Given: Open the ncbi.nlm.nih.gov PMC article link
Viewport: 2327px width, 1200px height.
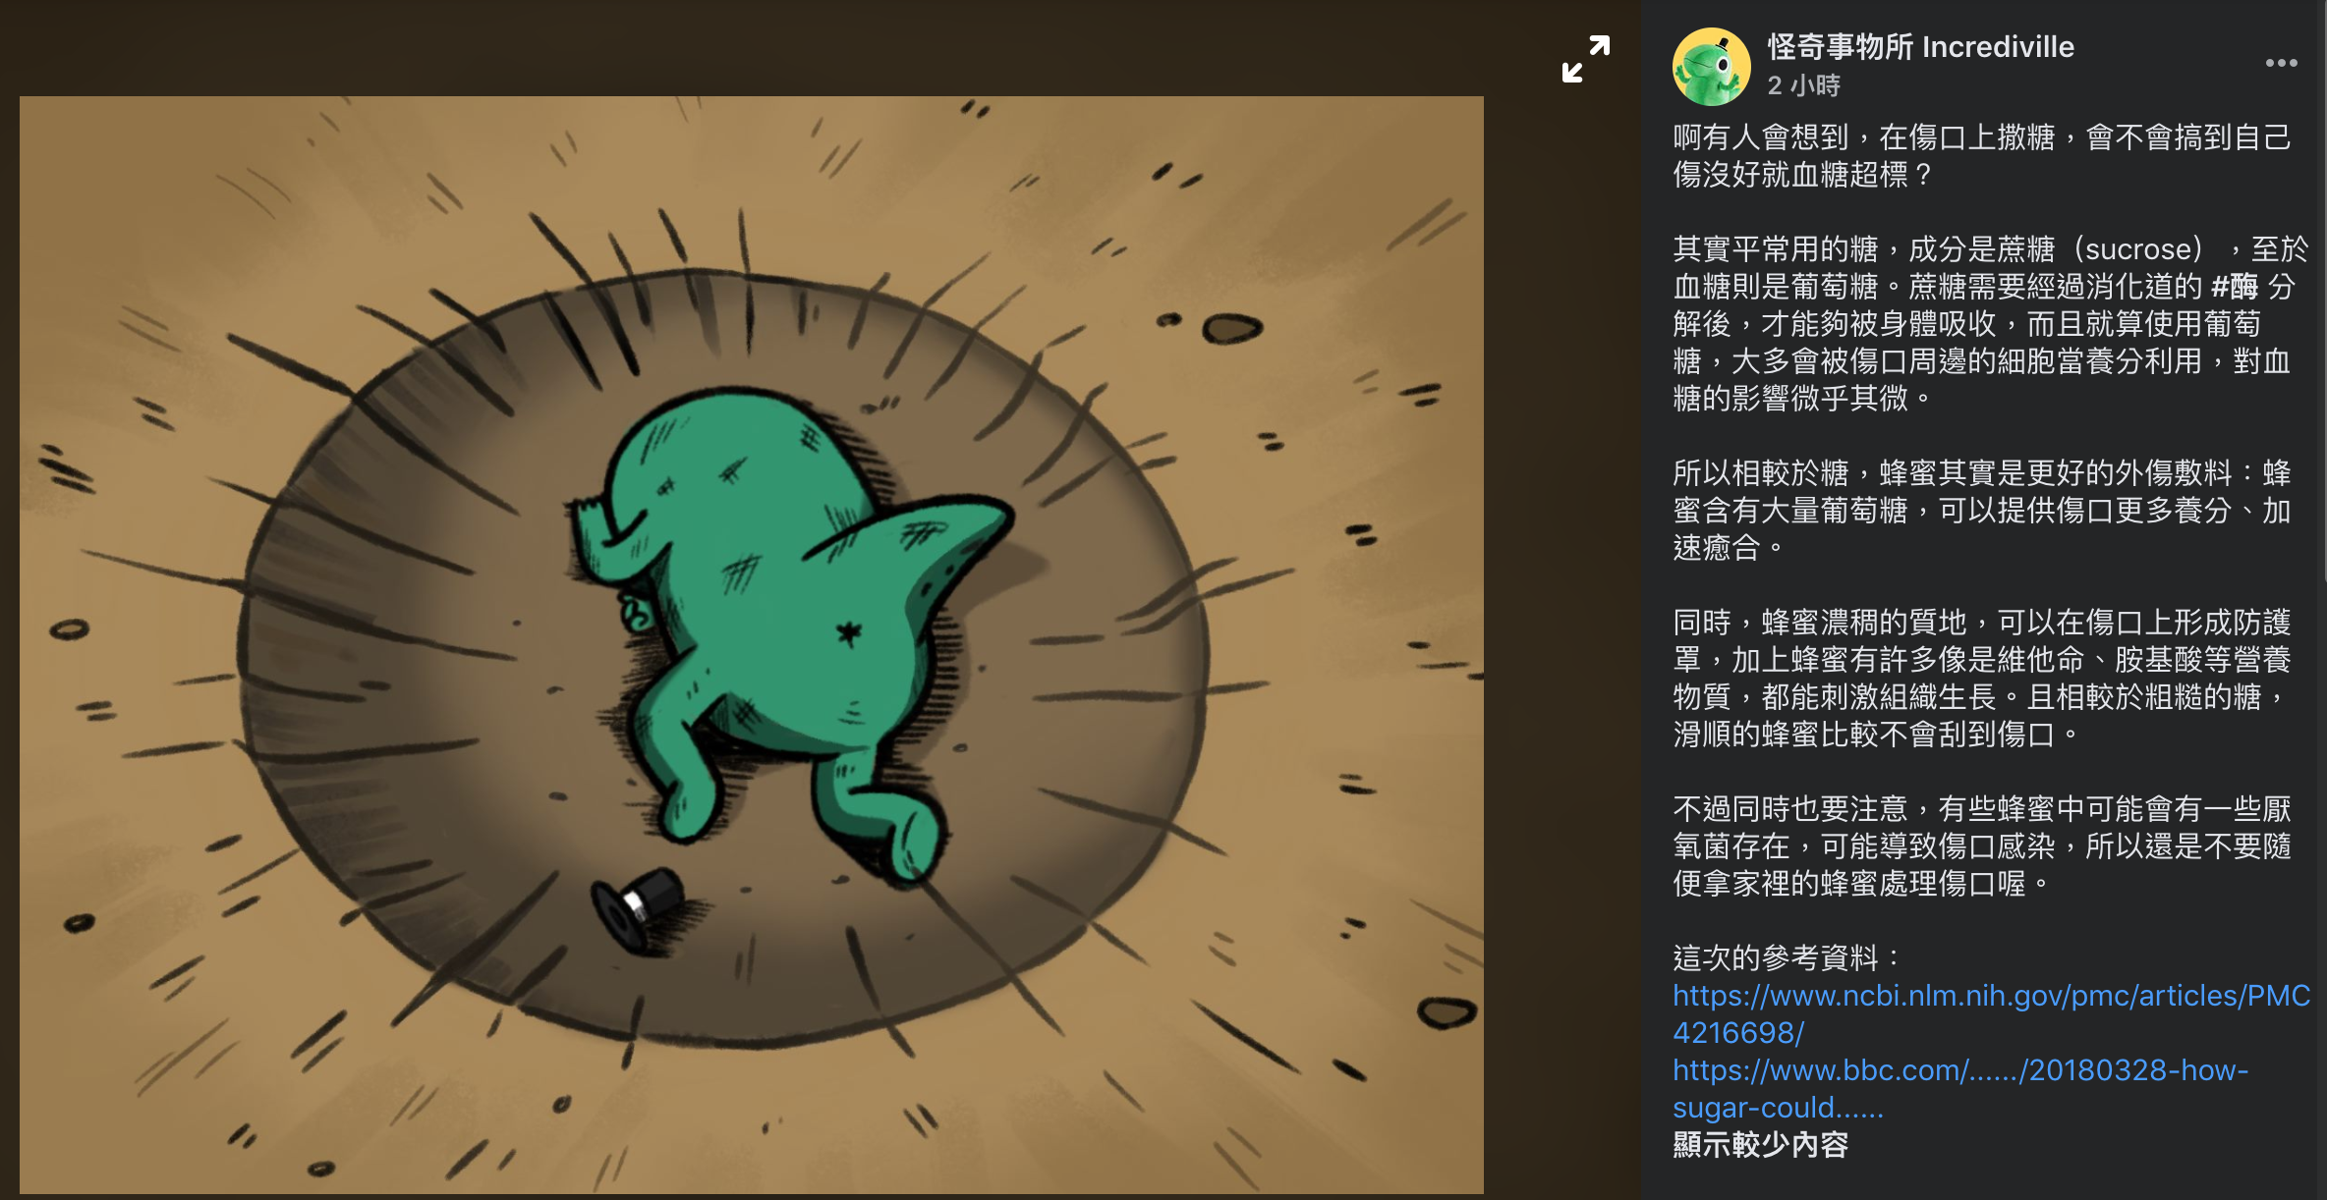Looking at the screenshot, I should click(1991, 1013).
